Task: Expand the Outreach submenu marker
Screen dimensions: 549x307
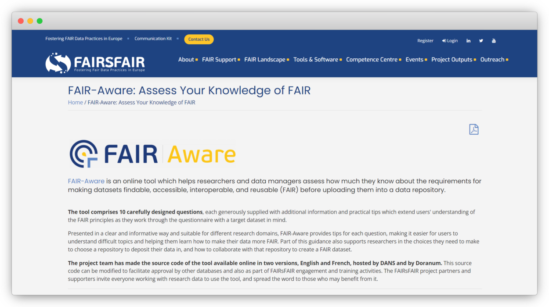Action: pos(506,59)
